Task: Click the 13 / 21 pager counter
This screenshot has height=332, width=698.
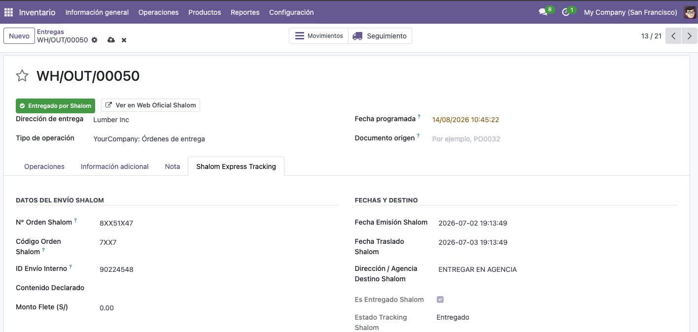Action: click(651, 36)
